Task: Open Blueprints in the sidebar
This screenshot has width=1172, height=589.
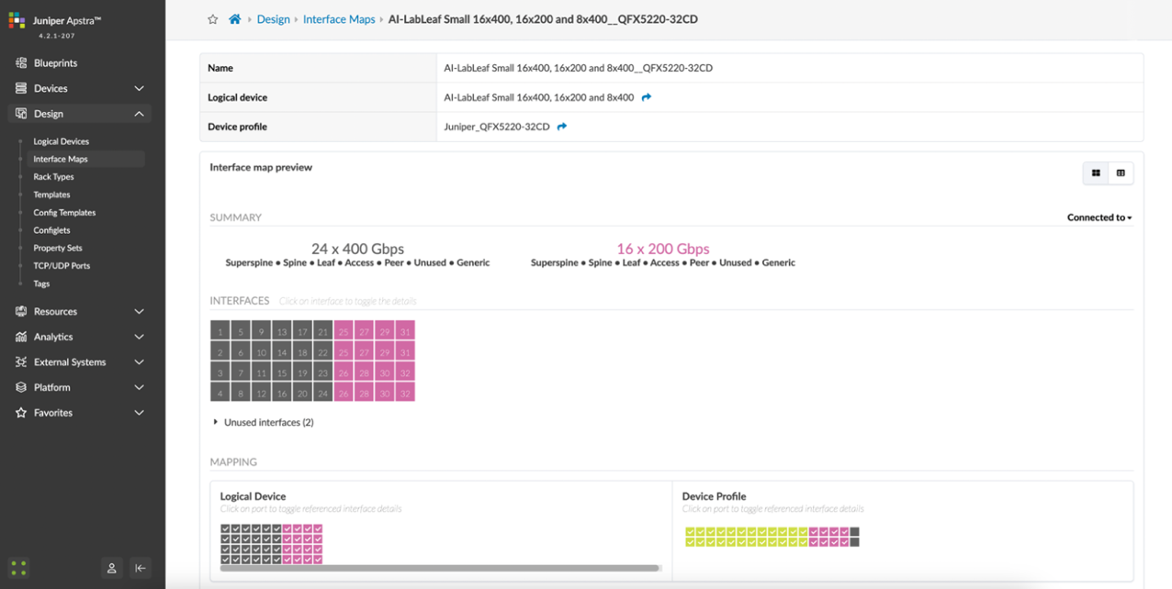Action: [55, 63]
